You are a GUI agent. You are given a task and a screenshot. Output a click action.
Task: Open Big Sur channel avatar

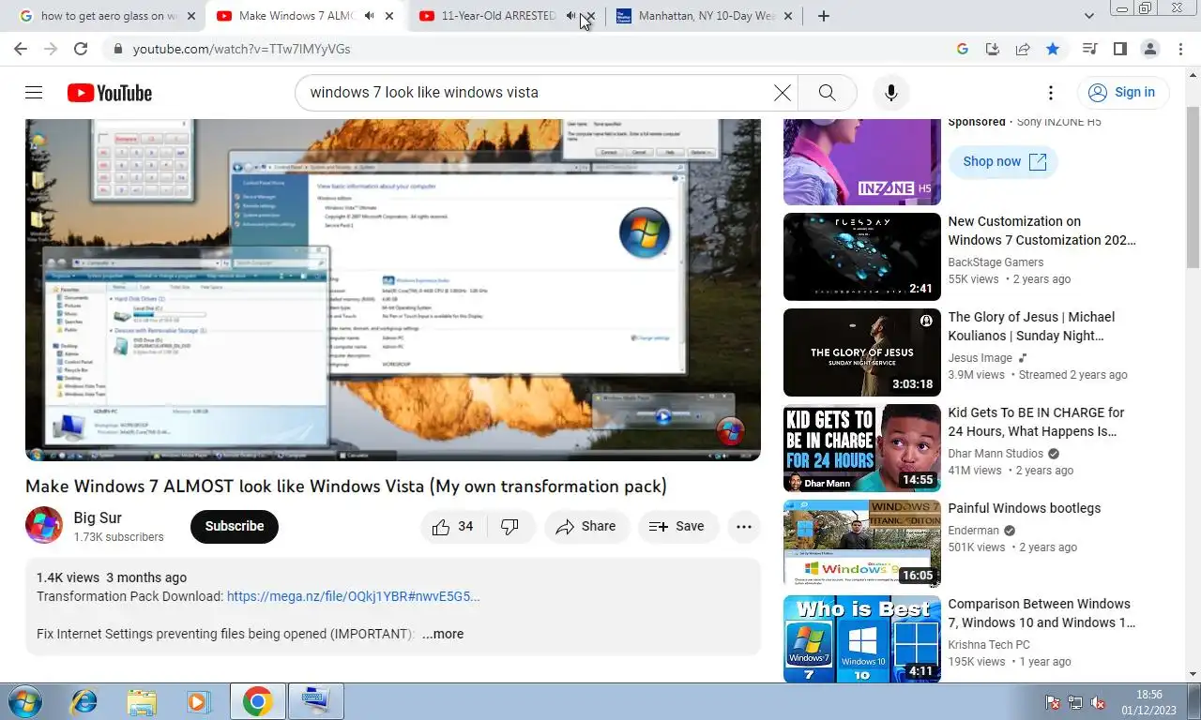click(44, 526)
